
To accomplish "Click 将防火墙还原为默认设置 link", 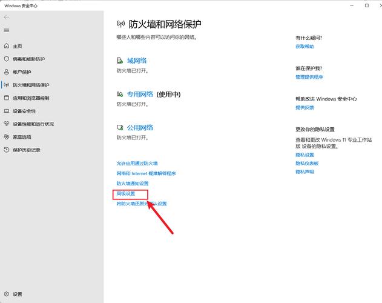I will point(142,204).
